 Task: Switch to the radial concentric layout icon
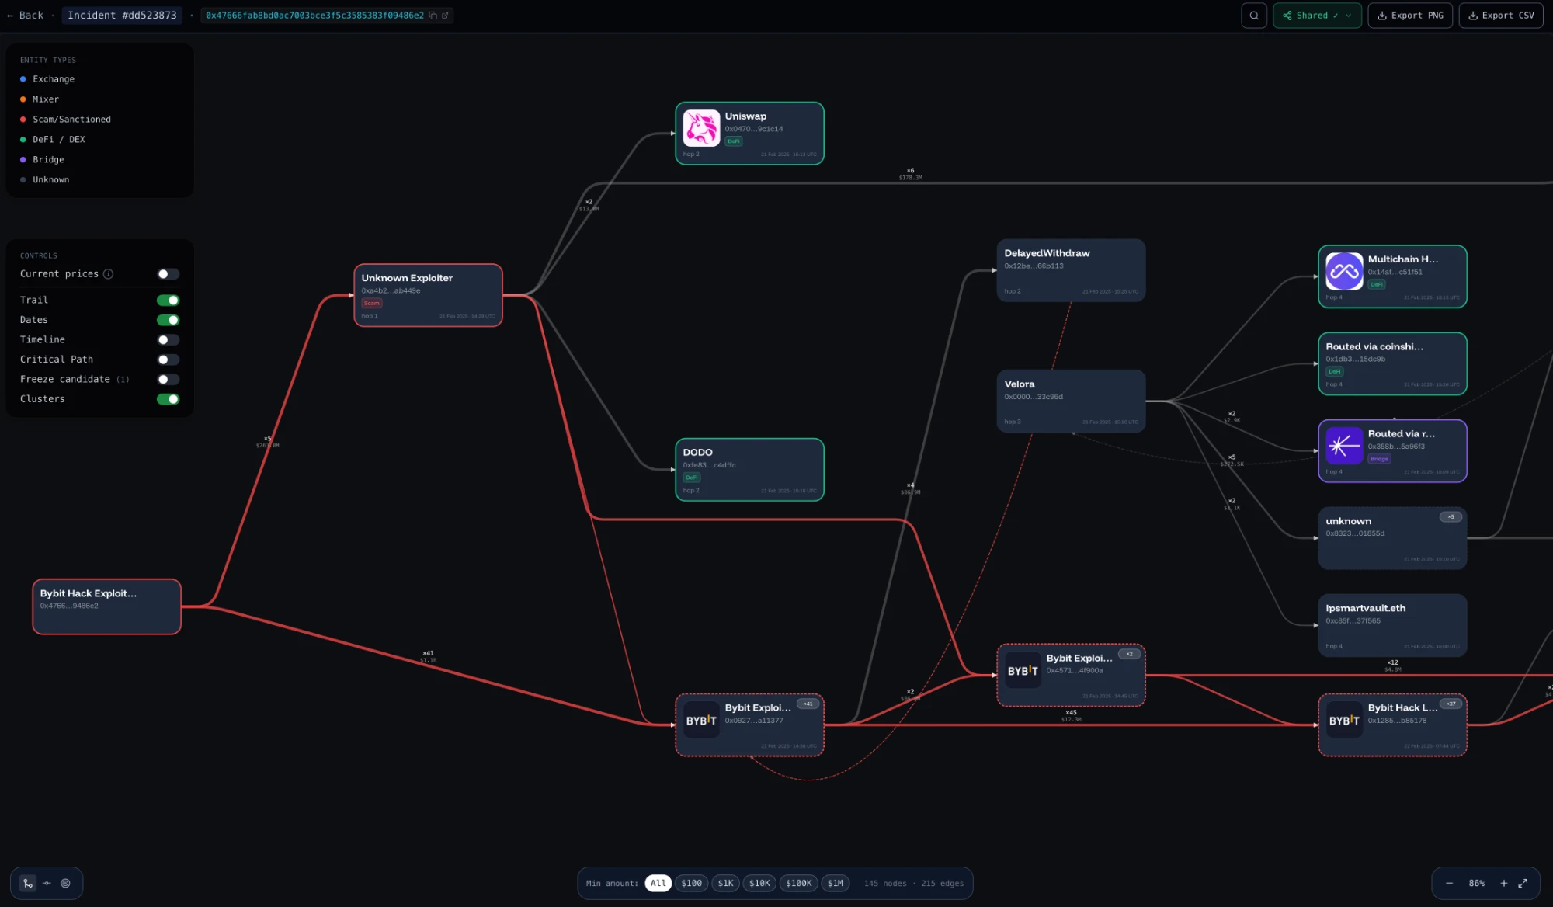click(x=65, y=883)
